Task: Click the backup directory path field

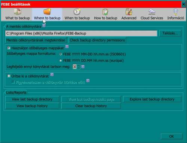Action: click(81, 33)
